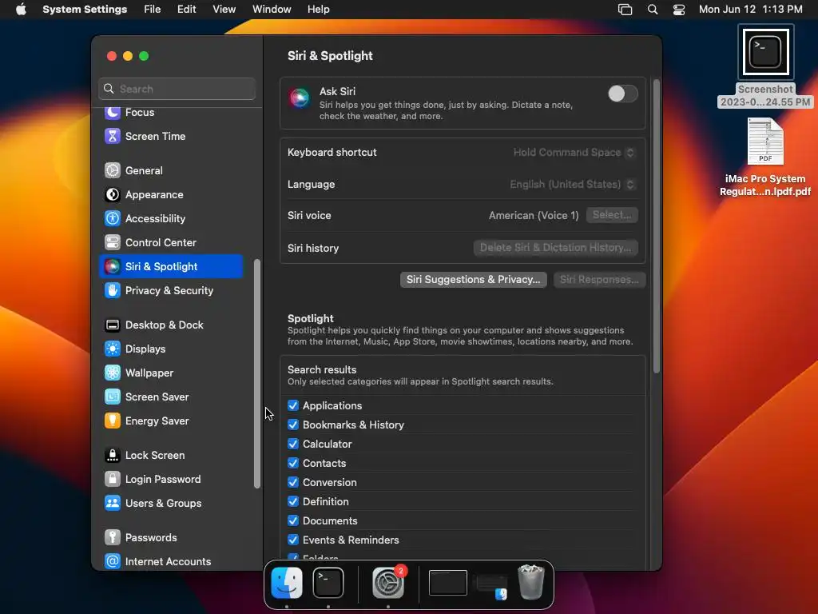Launch Terminal from the Dock
The image size is (818, 614).
328,583
